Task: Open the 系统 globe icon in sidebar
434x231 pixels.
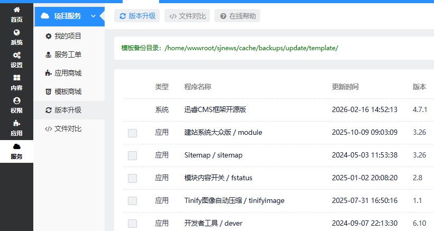Action: pyautogui.click(x=16, y=32)
